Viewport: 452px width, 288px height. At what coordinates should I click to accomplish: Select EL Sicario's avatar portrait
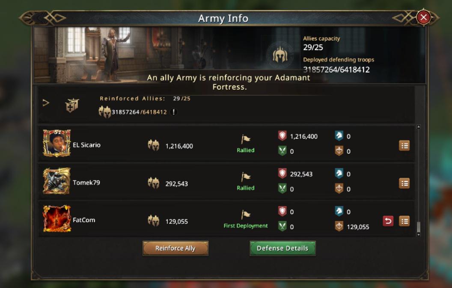tap(57, 143)
